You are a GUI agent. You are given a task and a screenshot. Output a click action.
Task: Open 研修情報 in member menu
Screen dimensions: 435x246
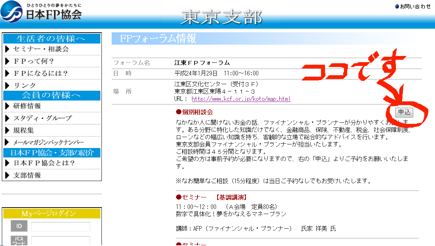point(27,106)
